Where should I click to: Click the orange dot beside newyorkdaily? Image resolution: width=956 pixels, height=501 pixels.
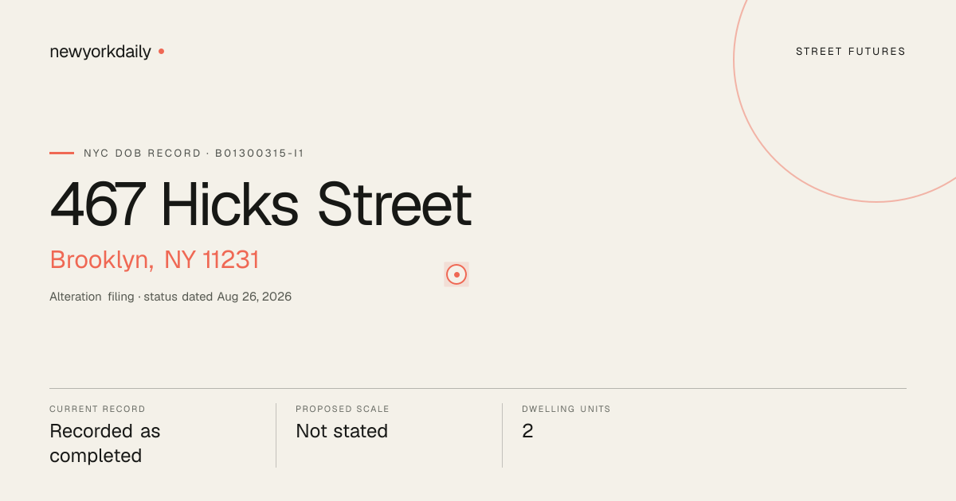pyautogui.click(x=161, y=51)
